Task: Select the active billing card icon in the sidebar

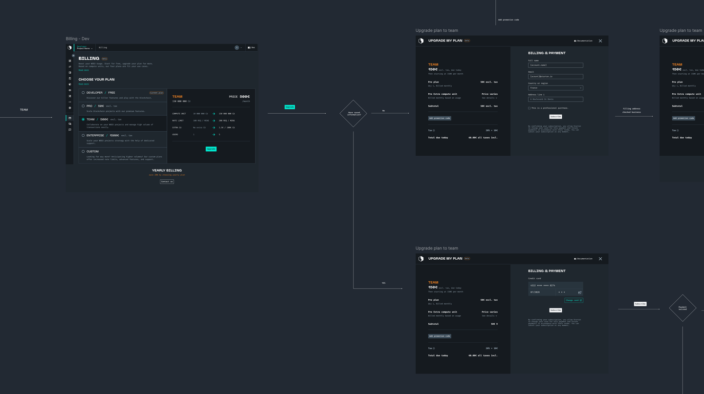Action: pos(70,118)
